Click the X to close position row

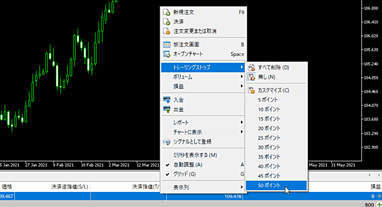[x=379, y=196]
